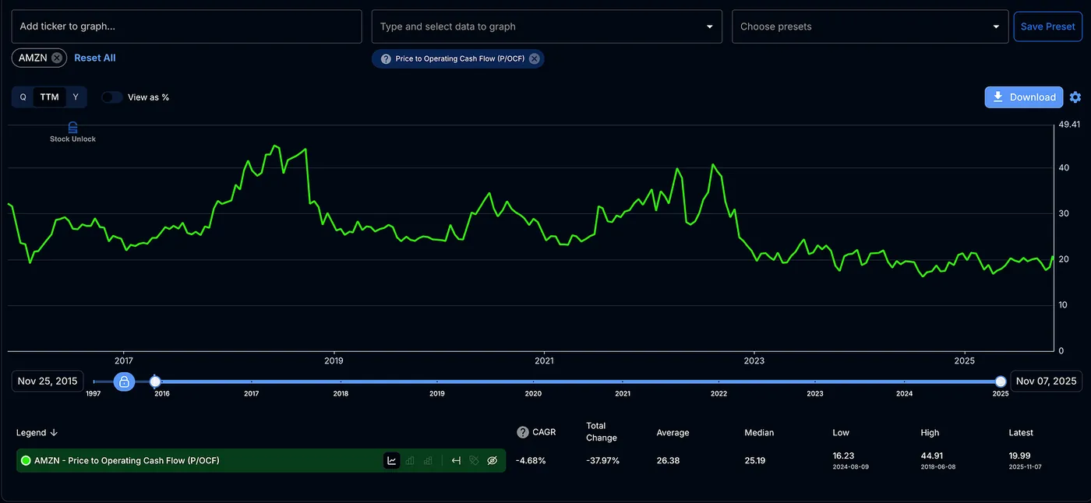Hide the AMZN P/OCF series with eye icon
Image resolution: width=1091 pixels, height=503 pixels.
coord(492,461)
